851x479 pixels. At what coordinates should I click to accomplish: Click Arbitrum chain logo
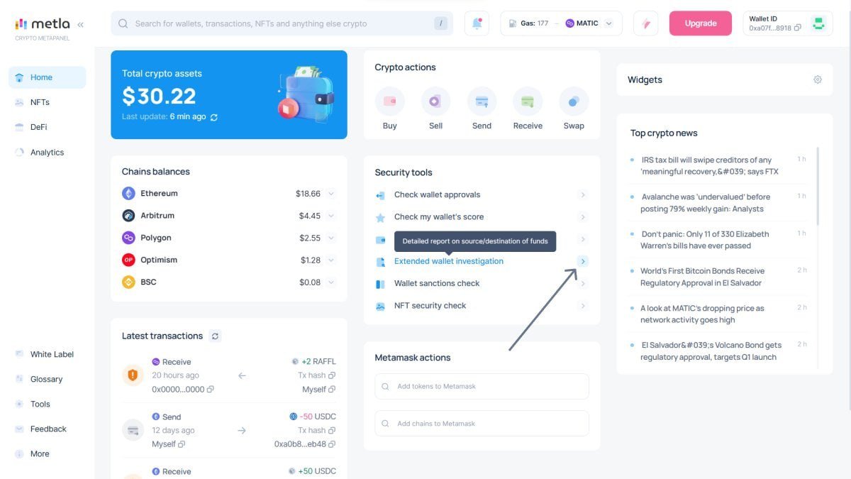[x=128, y=216]
